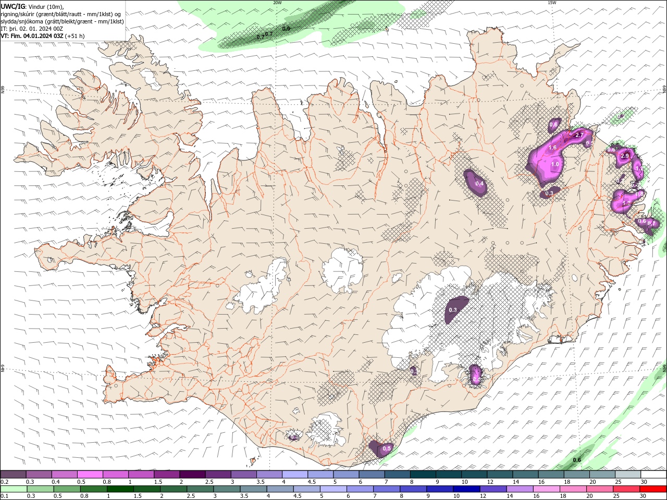667x500 pixels.
Task: Select the darkest green 1 rain legend swatch
Action: point(120,489)
